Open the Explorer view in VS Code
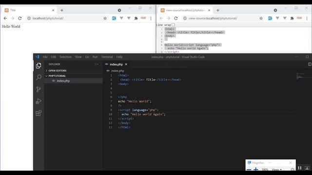Viewport: 312px width, 175px height. (39, 66)
